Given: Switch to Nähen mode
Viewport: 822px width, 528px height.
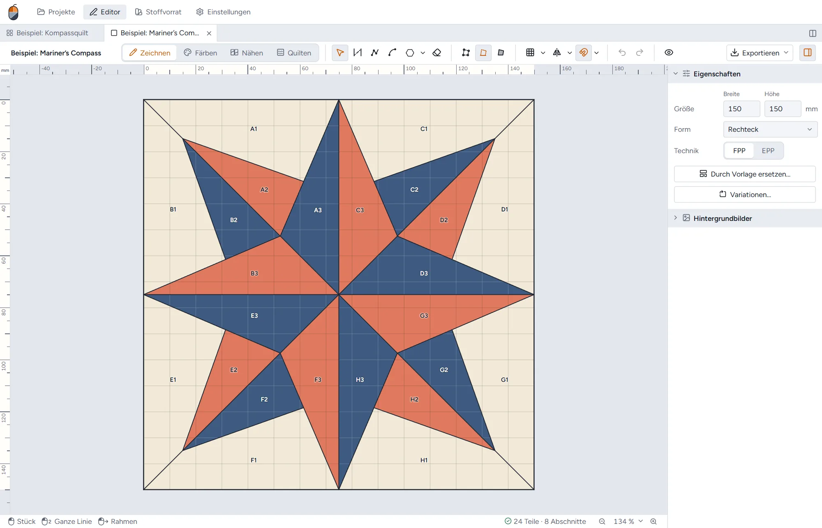Looking at the screenshot, I should pyautogui.click(x=247, y=53).
